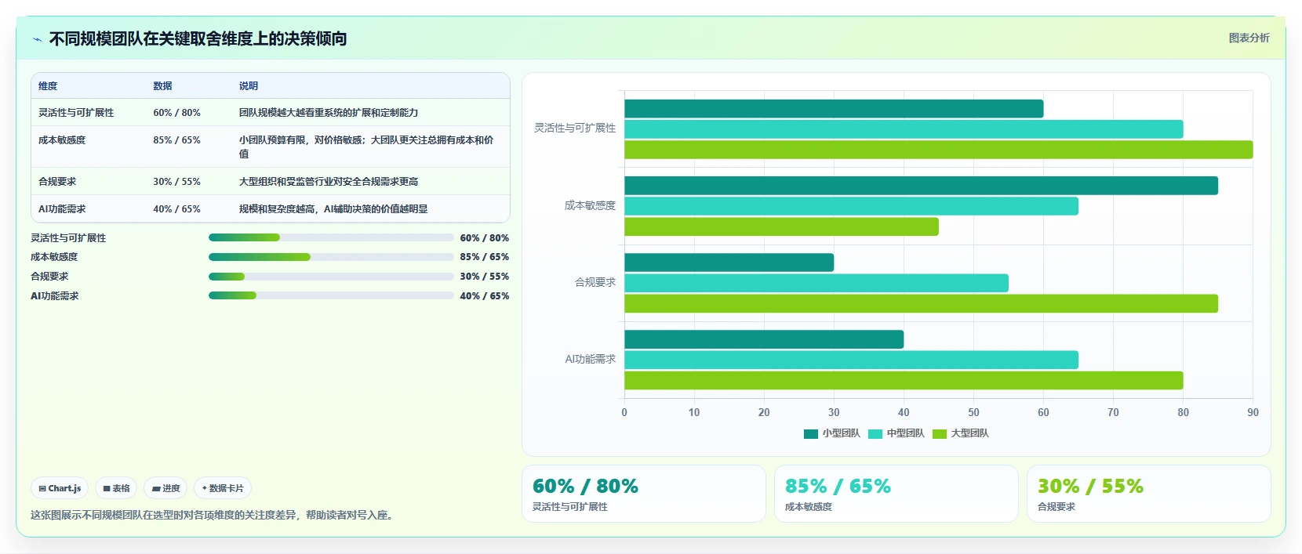
Task: Open the 85% / 65% data card
Action: click(x=896, y=494)
